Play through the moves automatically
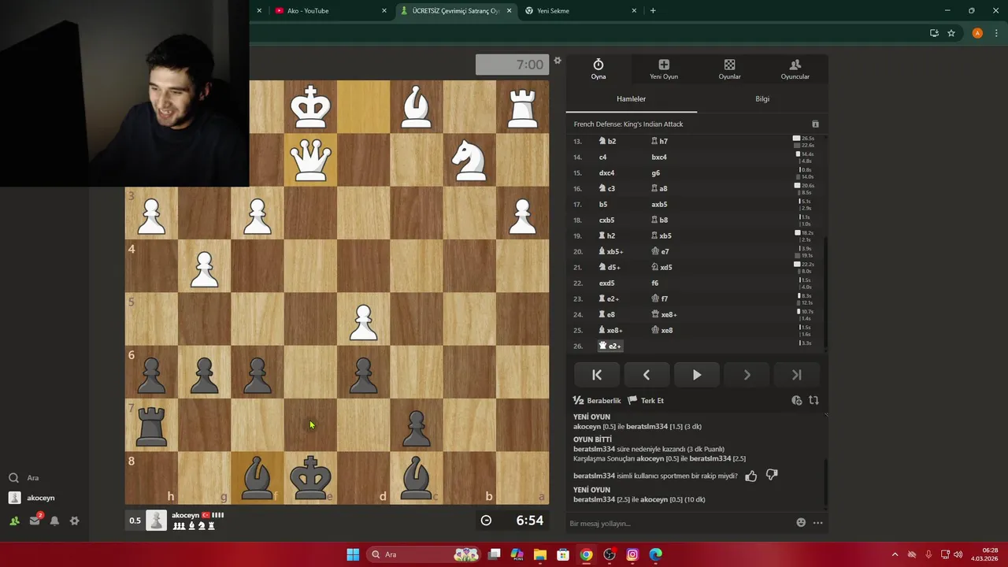Image resolution: width=1008 pixels, height=567 pixels. click(697, 375)
